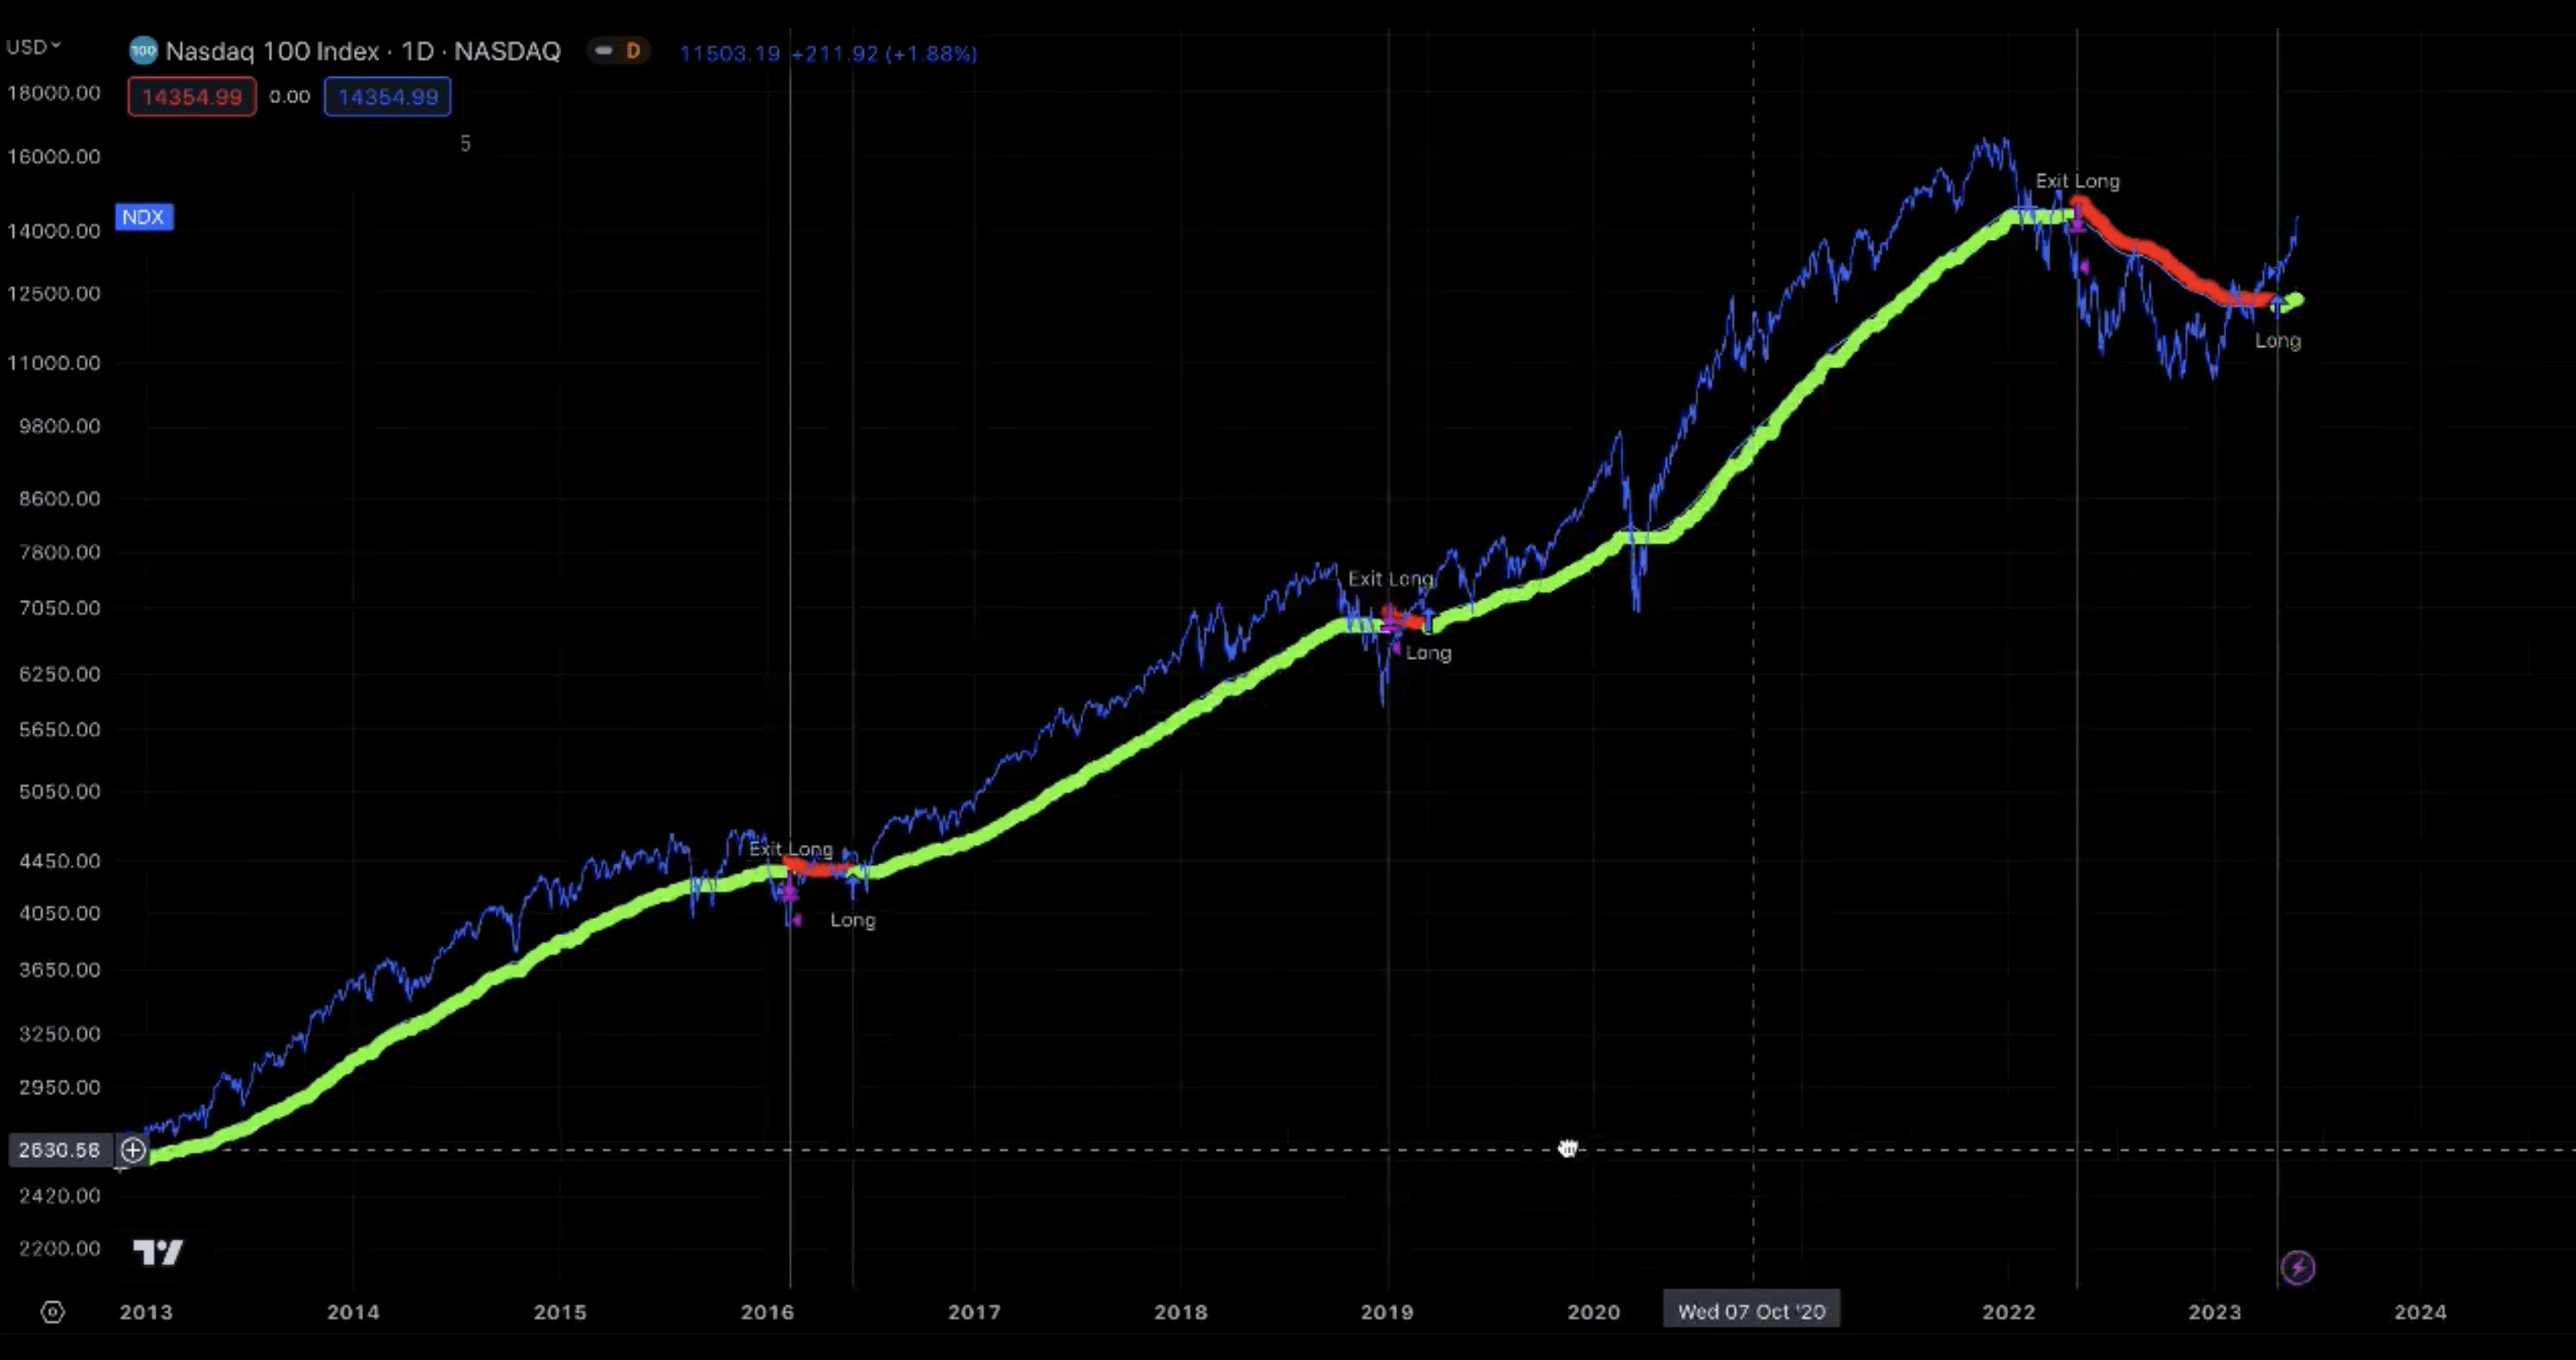Click the 7800.00 price scale label

60,552
